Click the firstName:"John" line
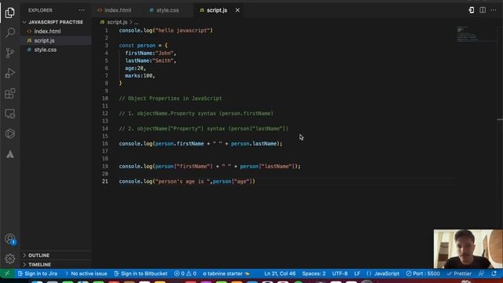The height and width of the screenshot is (283, 503). pyautogui.click(x=151, y=53)
